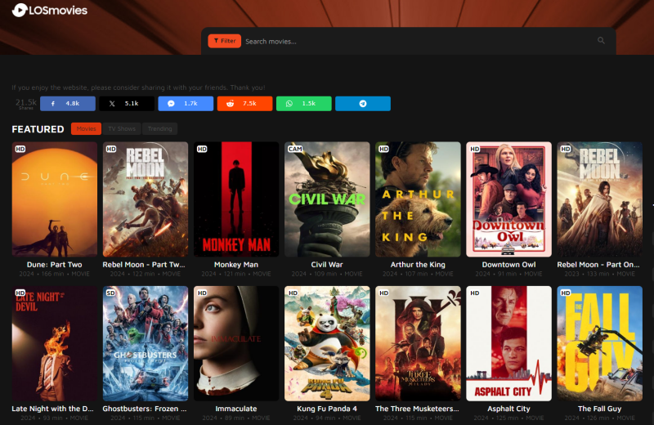The width and height of the screenshot is (654, 425).
Task: Open The Fall Guy poster
Action: coord(600,343)
